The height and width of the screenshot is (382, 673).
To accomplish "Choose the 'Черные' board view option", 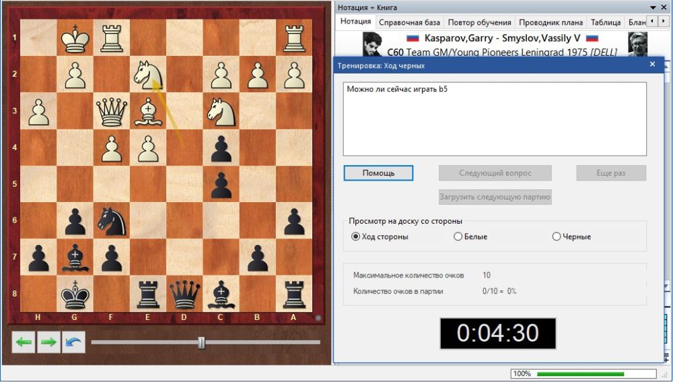I will click(556, 236).
